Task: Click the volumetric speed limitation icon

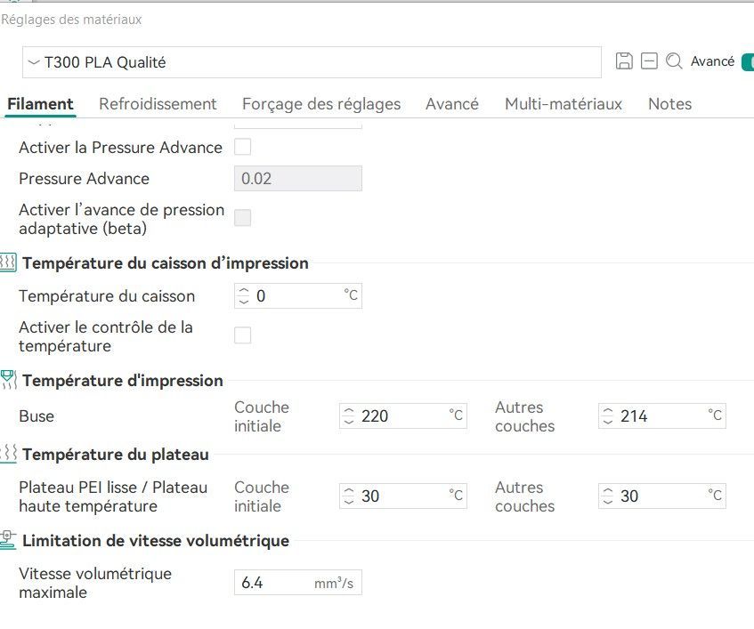Action: (x=8, y=540)
